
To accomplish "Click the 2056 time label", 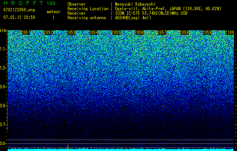I will coord(139,32).
